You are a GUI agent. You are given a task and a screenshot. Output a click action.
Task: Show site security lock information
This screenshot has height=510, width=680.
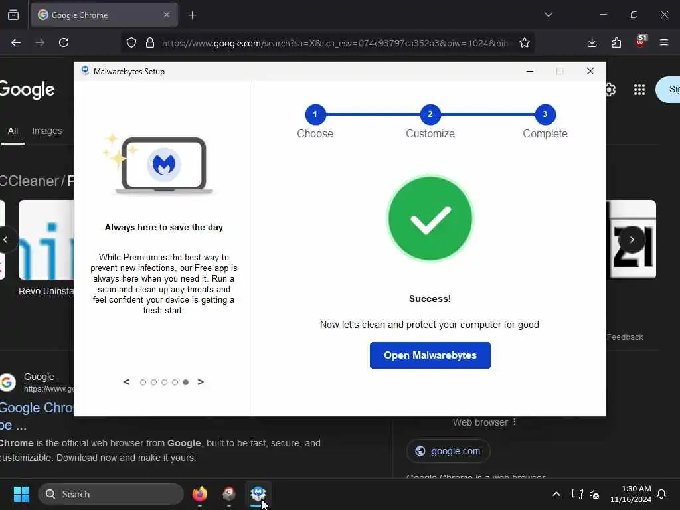click(x=150, y=42)
